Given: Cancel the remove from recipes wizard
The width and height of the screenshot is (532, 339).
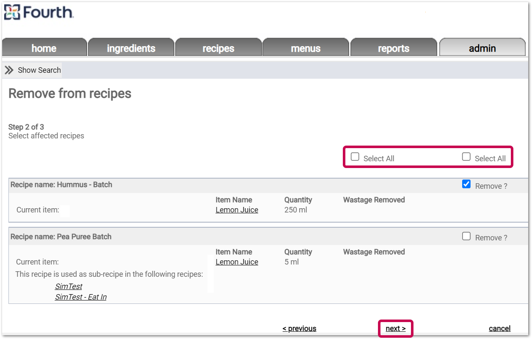Looking at the screenshot, I should click(500, 328).
